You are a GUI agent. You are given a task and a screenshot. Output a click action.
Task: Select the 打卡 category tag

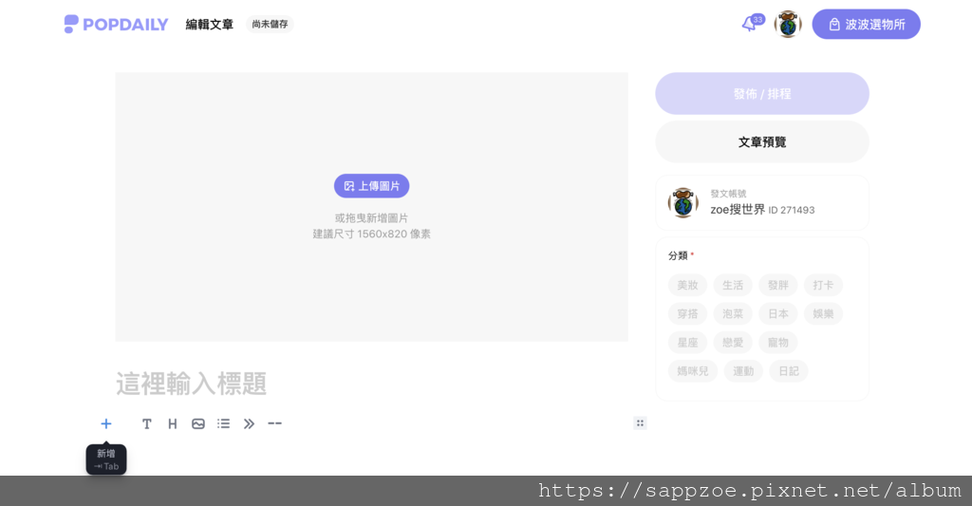(x=823, y=285)
